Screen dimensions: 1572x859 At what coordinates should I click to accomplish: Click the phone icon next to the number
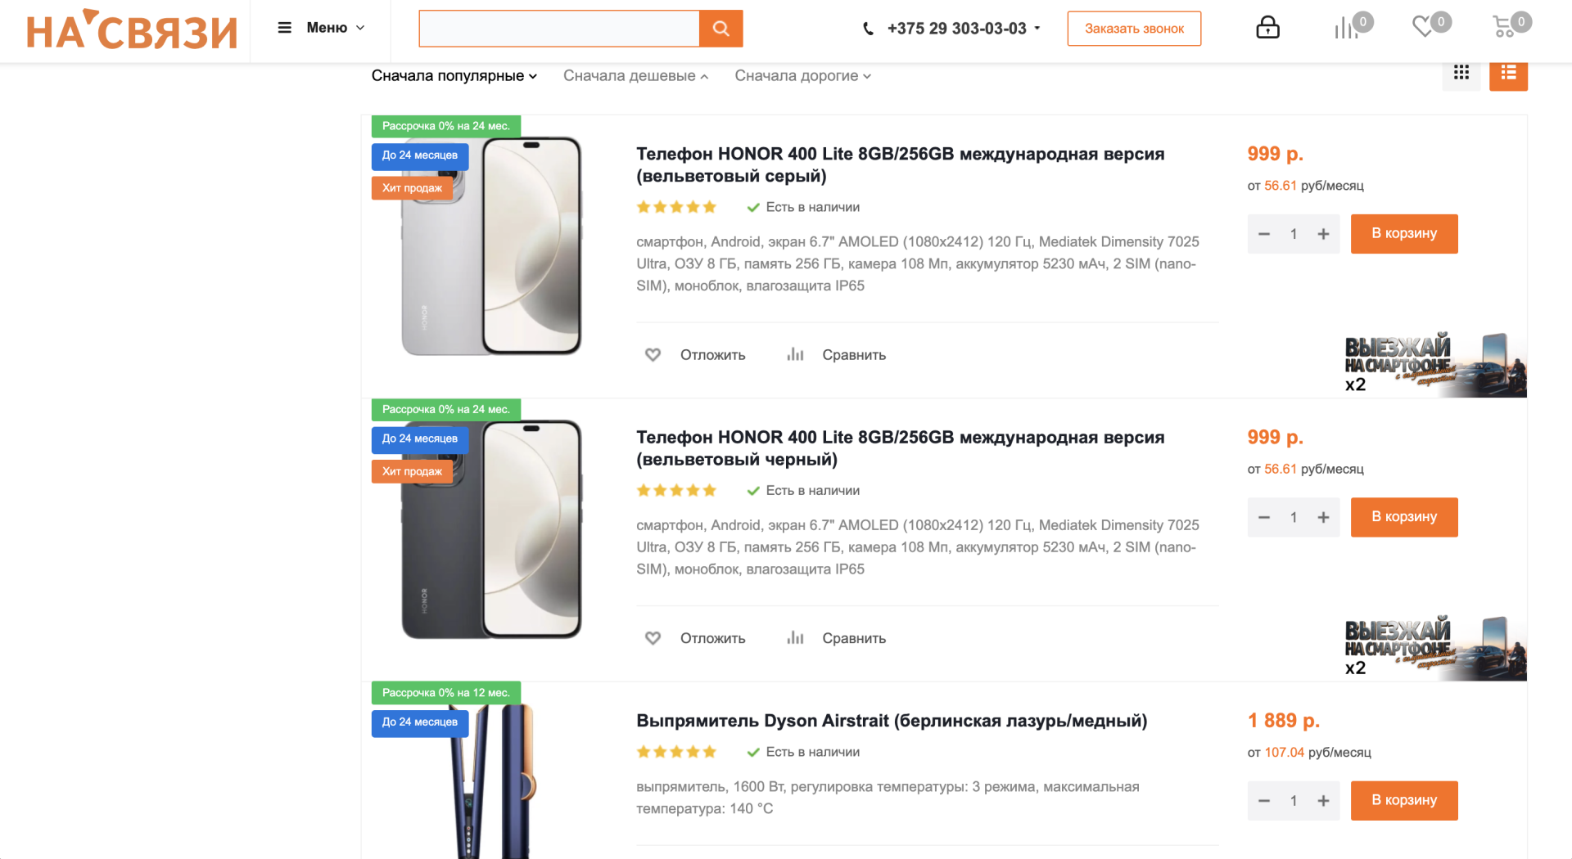click(x=868, y=28)
